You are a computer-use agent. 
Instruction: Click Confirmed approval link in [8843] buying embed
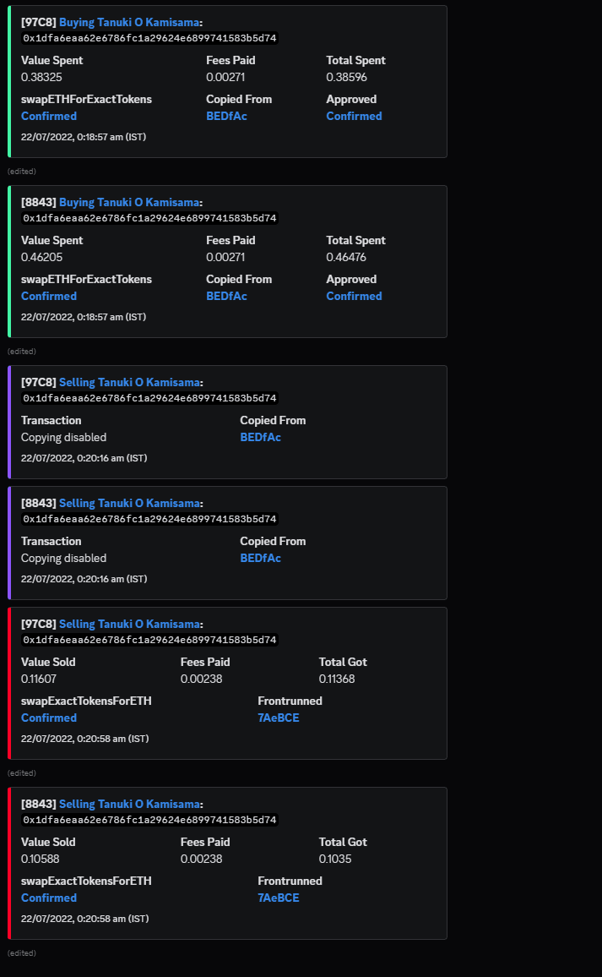coord(354,296)
